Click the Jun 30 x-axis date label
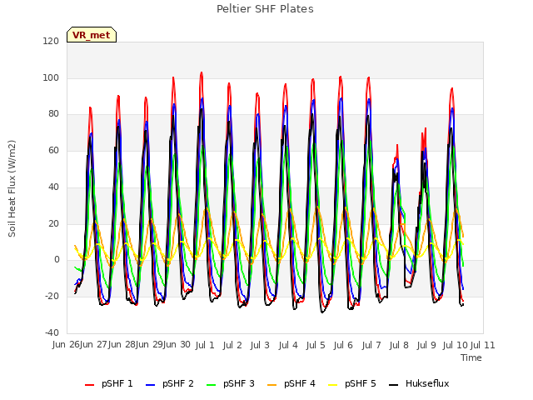Screen dimensions: 533x400 click(177, 345)
